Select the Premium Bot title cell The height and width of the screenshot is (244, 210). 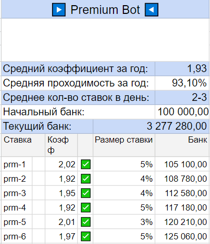click(x=105, y=9)
